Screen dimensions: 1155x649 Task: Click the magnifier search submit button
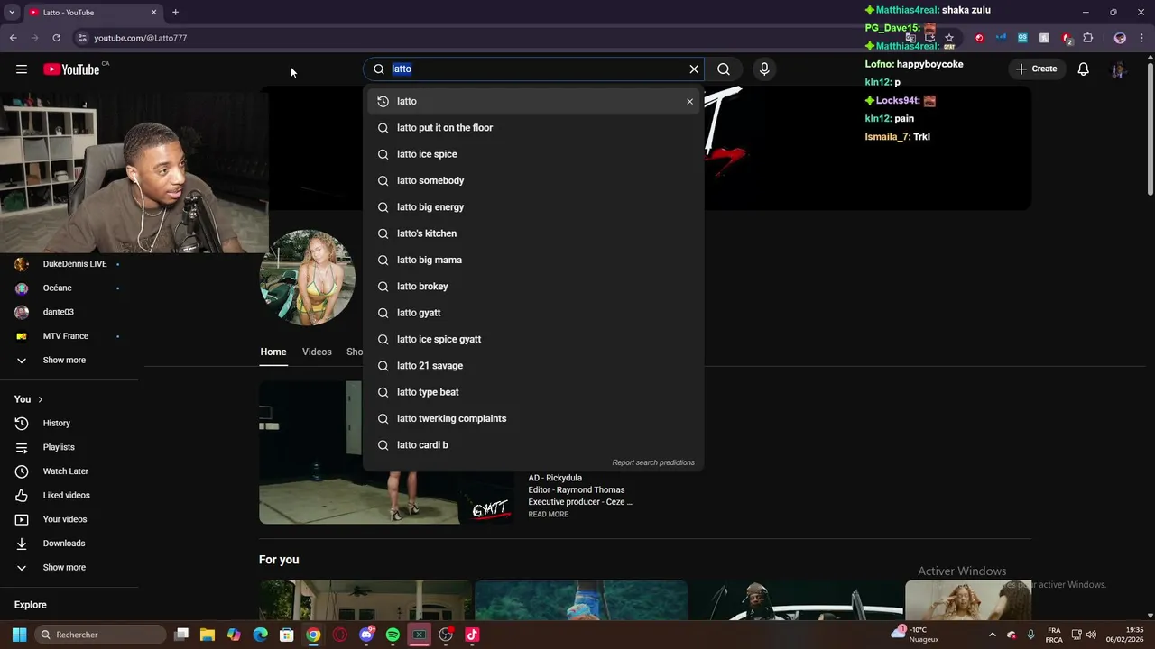tap(724, 69)
